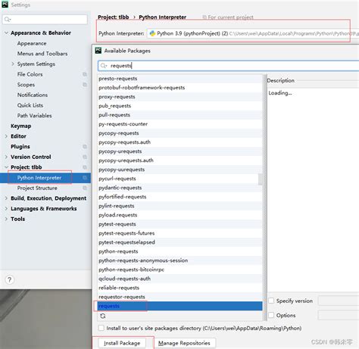
Task: Expand the System Settings node
Action: [x=13, y=64]
